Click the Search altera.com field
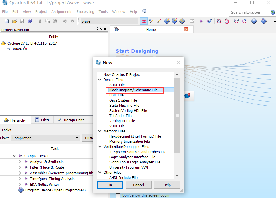Screen dimensions: 276x198 coord(249,12)
